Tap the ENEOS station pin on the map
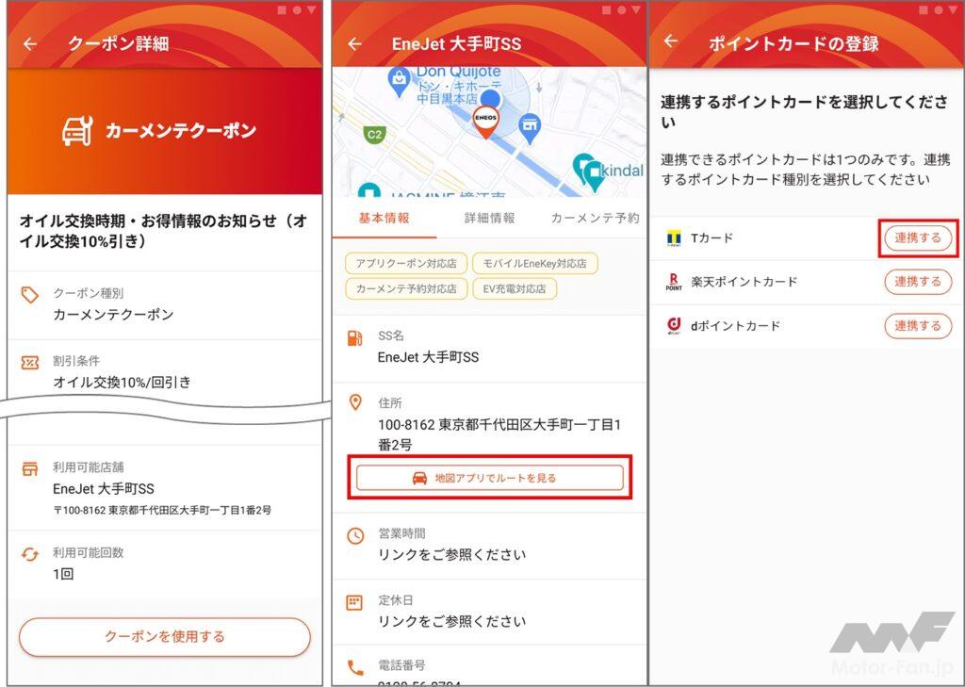The image size is (965, 687). [x=485, y=122]
